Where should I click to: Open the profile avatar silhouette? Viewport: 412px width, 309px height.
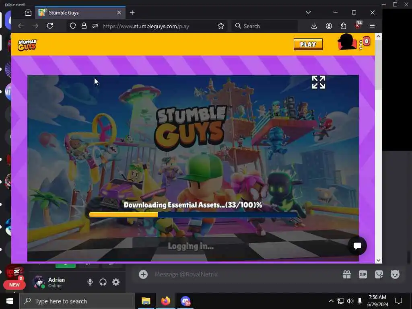346,42
